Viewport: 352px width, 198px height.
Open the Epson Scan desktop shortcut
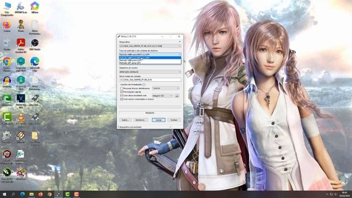pyautogui.click(x=21, y=8)
